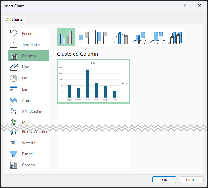Select the Funnel chart category
This screenshot has height=188, width=208.
pos(28,154)
